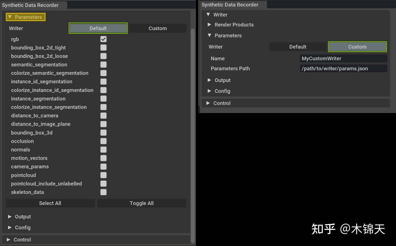Enable the skeleton_data checkbox

tap(103, 192)
